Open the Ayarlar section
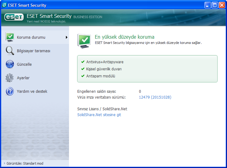Screen dimensions: 227x168 pos(35,78)
